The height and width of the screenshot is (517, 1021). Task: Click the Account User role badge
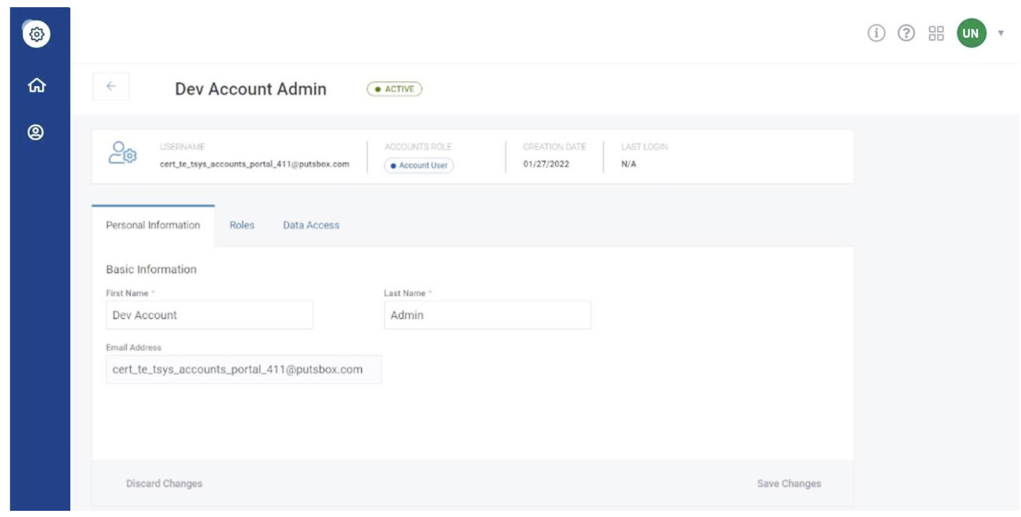(x=418, y=165)
